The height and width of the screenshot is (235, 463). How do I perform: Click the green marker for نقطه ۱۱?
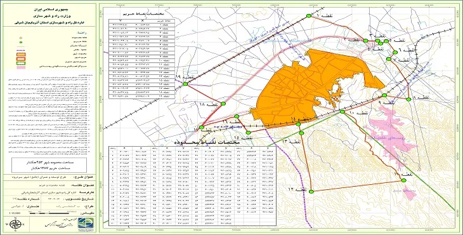(x=403, y=180)
